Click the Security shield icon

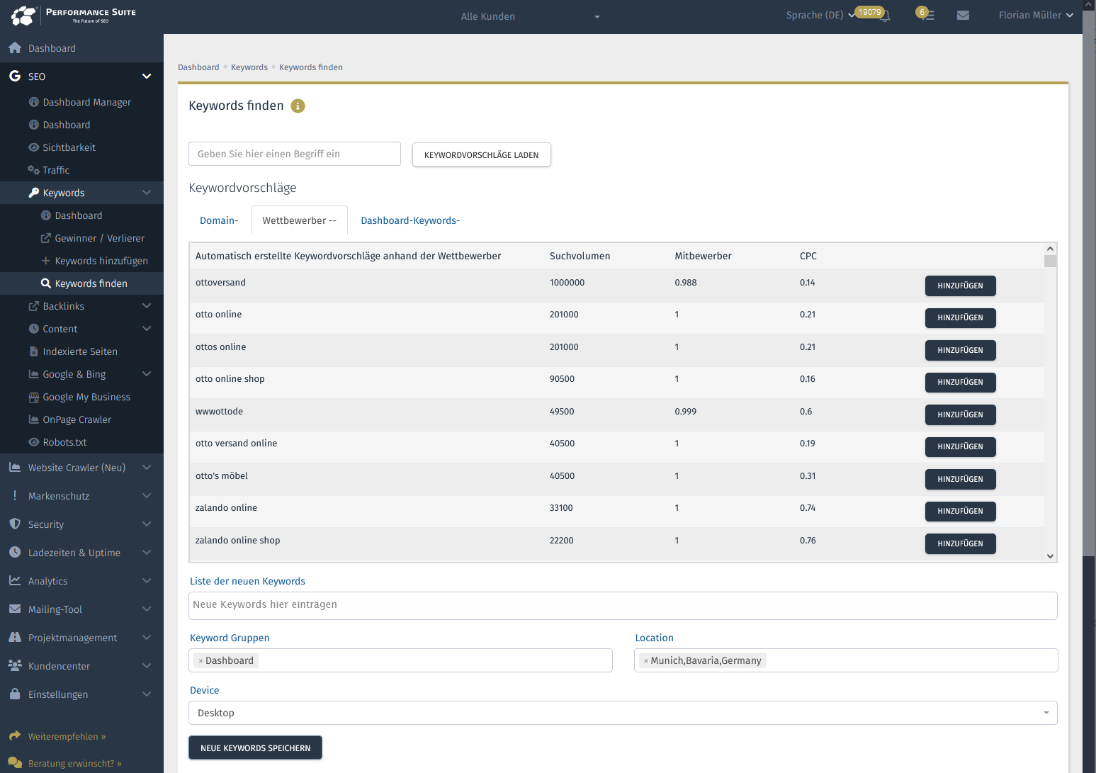click(x=15, y=524)
